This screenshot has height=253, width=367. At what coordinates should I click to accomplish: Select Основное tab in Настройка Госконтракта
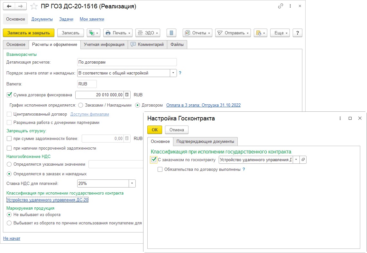160,142
